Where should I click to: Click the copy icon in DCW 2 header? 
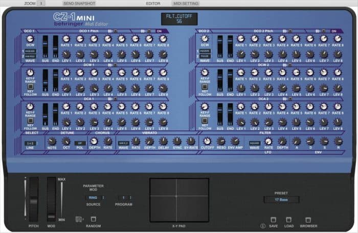(285, 65)
